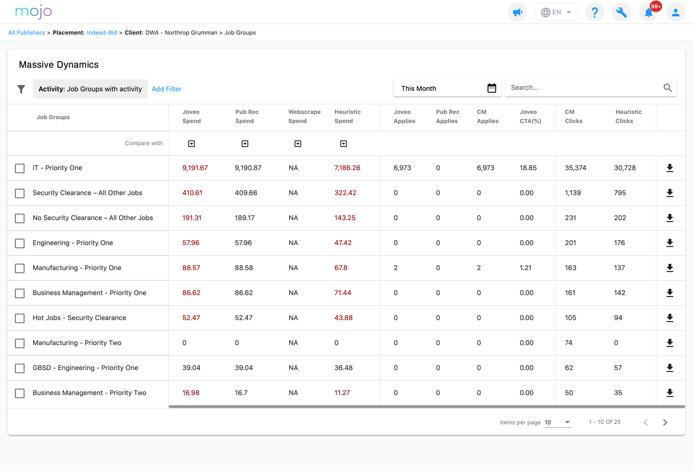Open the items per page dropdown
693x471 pixels.
[x=558, y=422]
